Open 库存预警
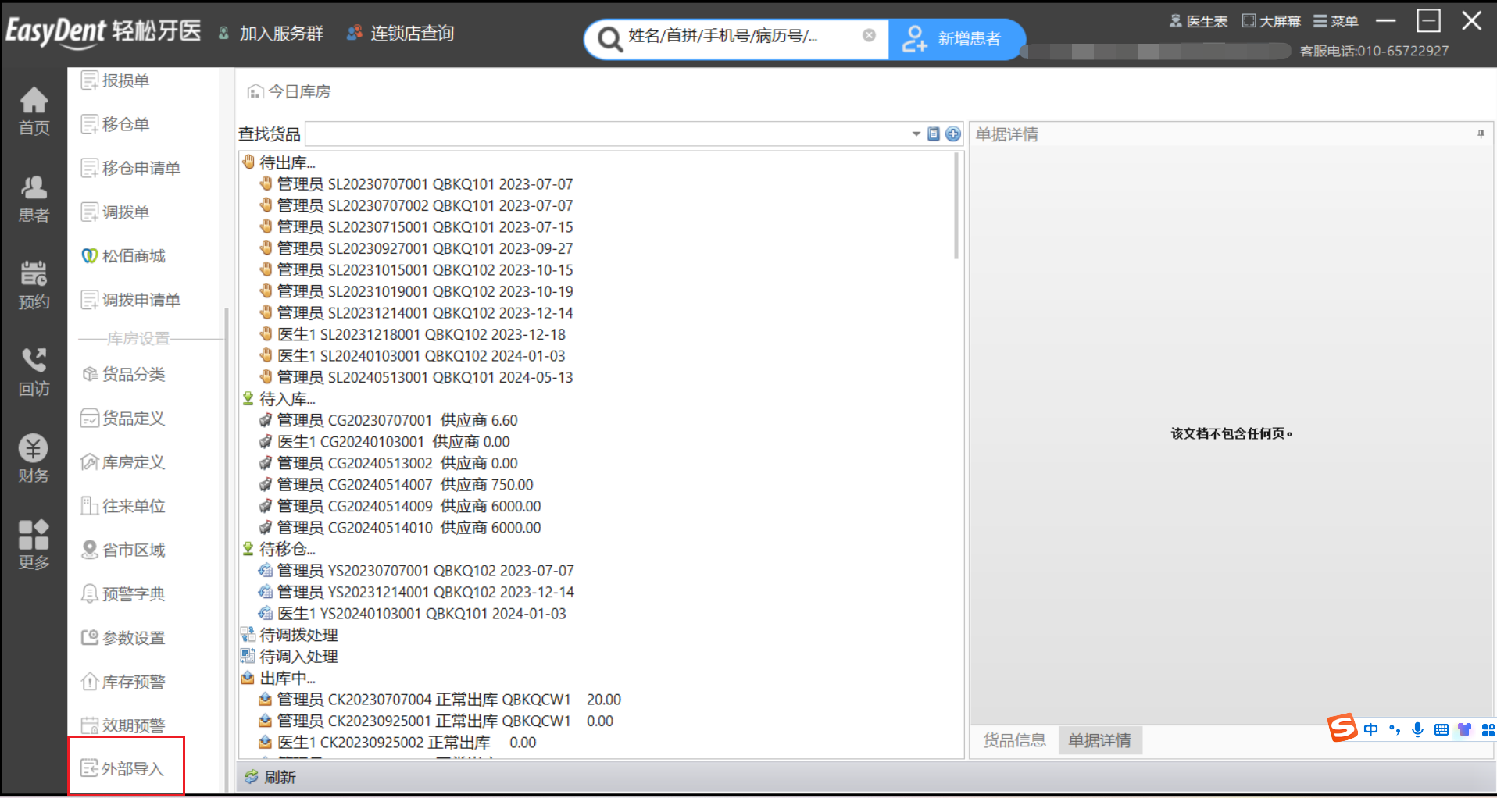The width and height of the screenshot is (1497, 798). (123, 682)
